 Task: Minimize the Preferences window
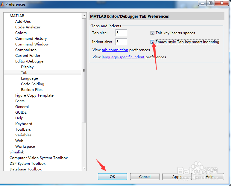[203, 3]
